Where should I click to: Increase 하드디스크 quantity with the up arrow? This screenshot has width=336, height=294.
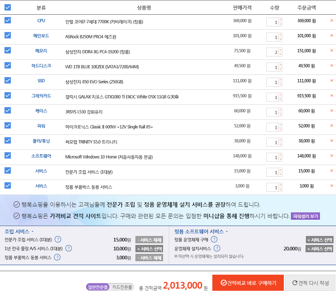click(x=280, y=65)
